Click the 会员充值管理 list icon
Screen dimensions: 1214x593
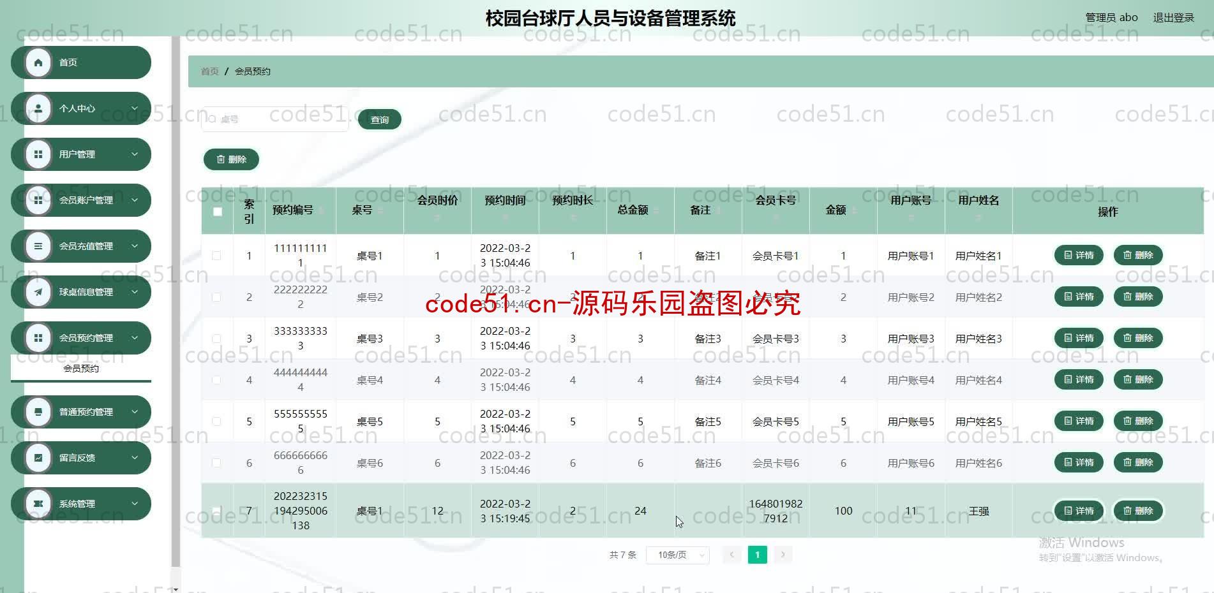38,246
